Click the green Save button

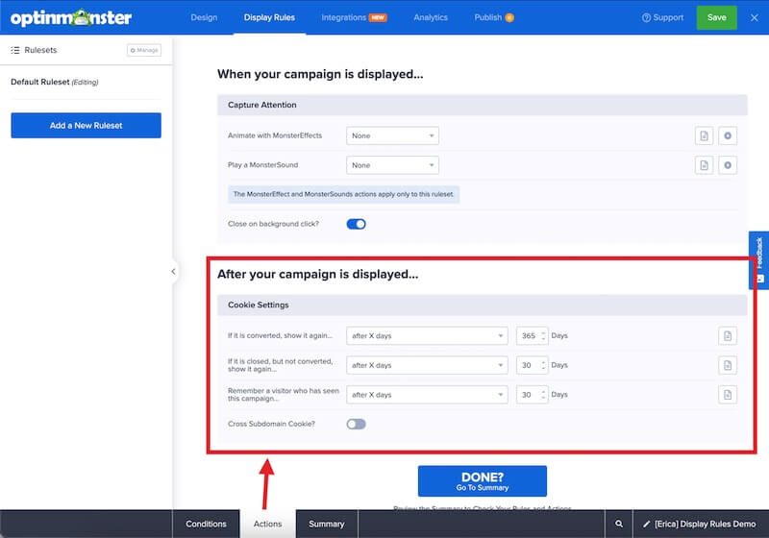[716, 17]
